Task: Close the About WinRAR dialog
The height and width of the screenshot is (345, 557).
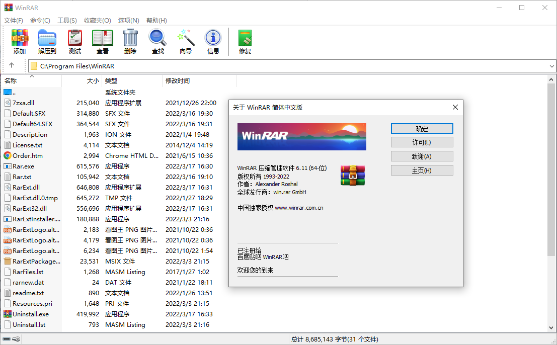Action: [455, 107]
